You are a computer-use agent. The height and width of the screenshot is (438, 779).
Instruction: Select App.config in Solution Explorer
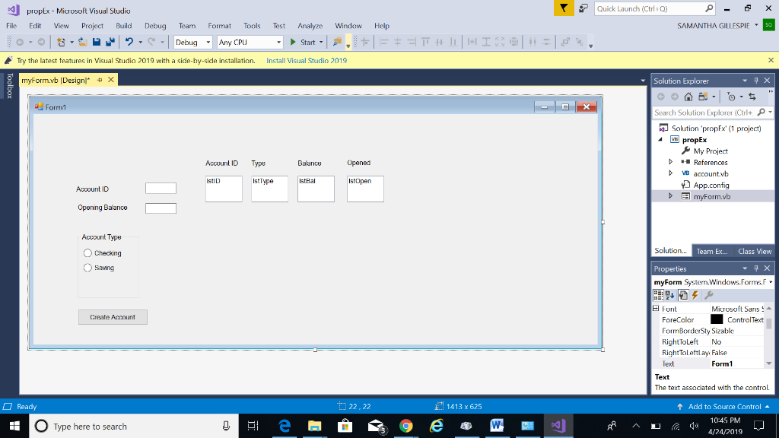point(711,185)
